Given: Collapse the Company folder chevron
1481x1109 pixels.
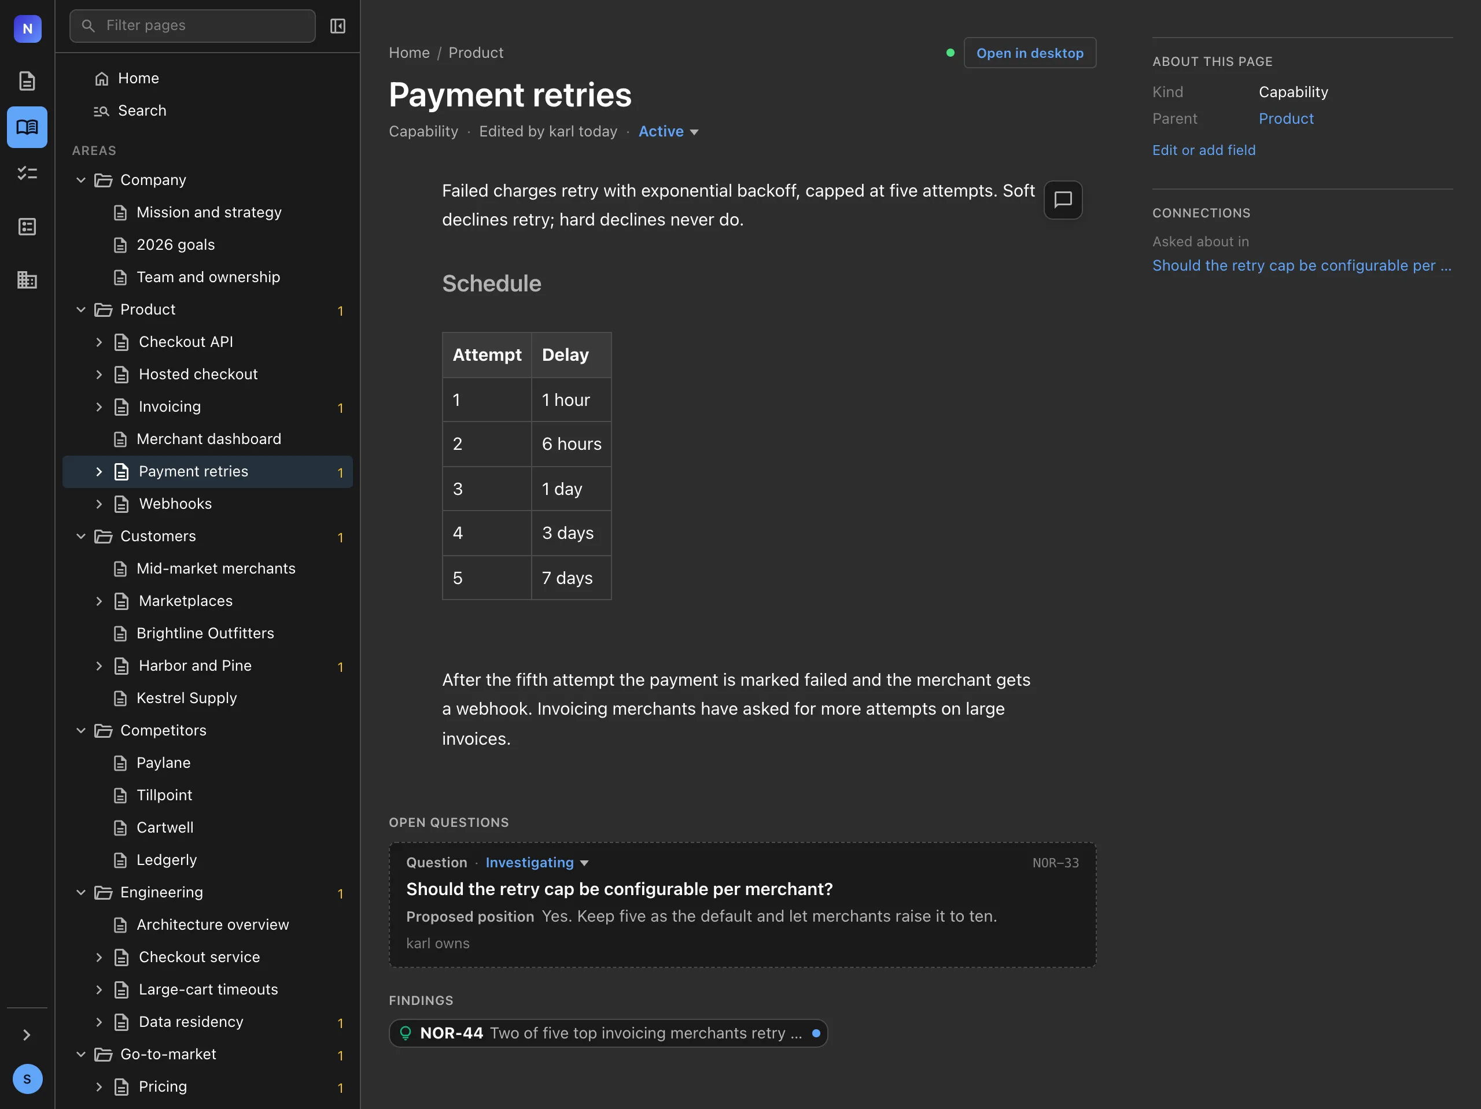Looking at the screenshot, I should (x=81, y=180).
